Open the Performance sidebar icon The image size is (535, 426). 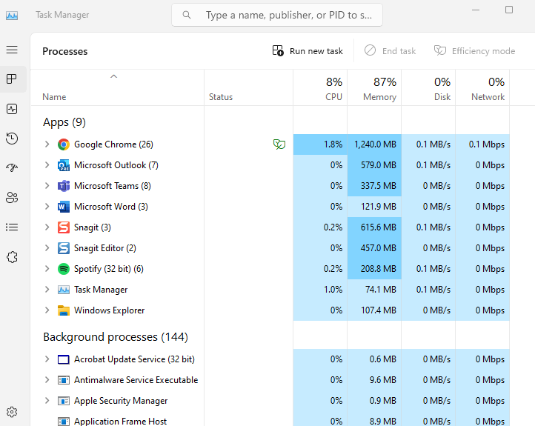tap(12, 109)
